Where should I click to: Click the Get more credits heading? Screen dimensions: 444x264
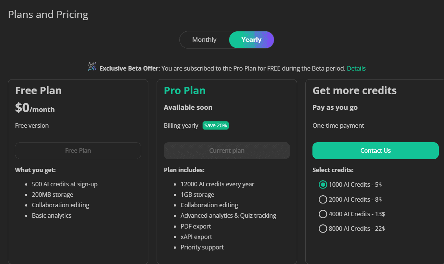tap(355, 90)
